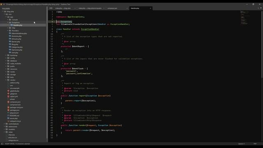
Task: Toggle the sidebar panel switcher in status bar
Action: pos(2,144)
